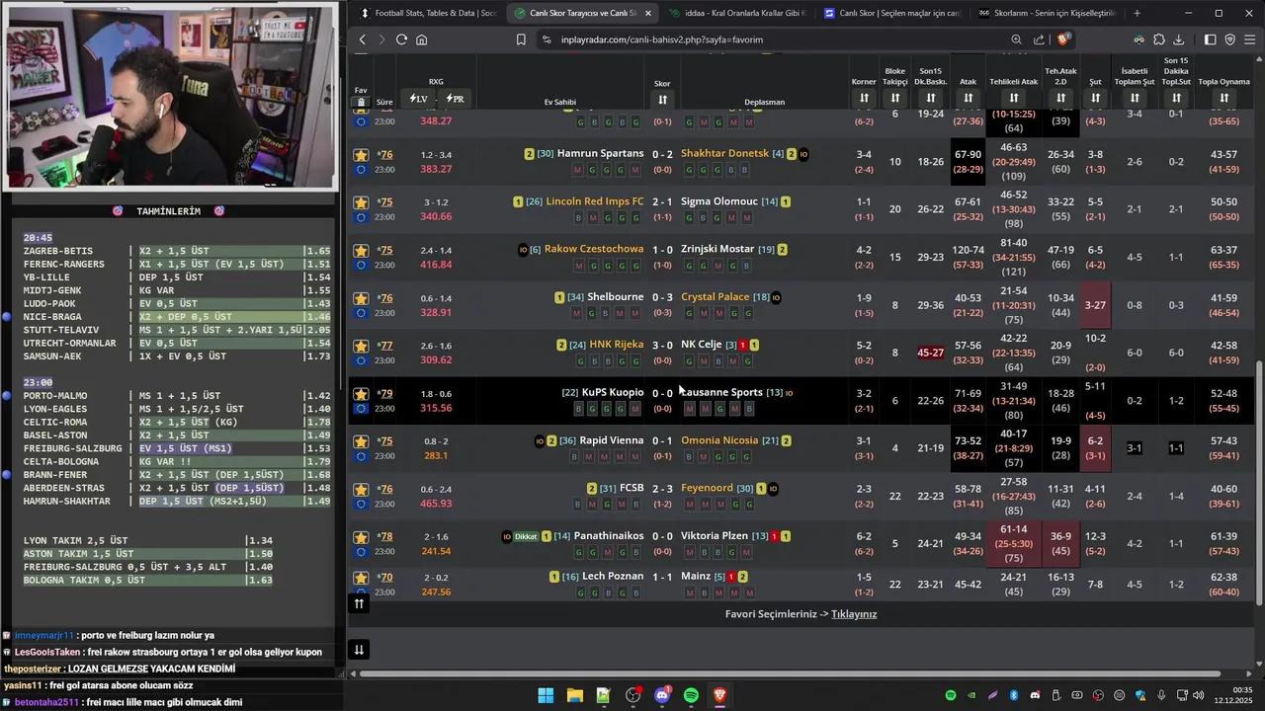This screenshot has width=1265, height=711.
Task: Unfavorite the Hamrun Spartans match star
Action: click(x=361, y=155)
